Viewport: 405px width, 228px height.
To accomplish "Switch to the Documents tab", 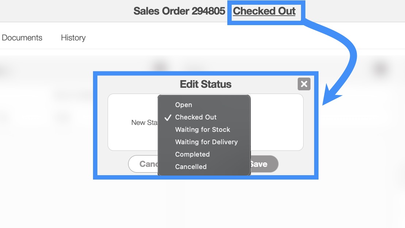I will (22, 38).
